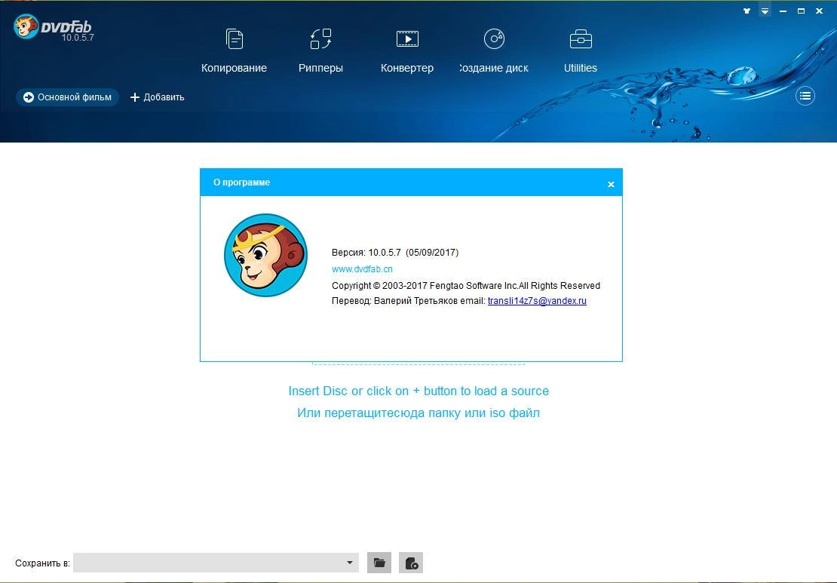Click the Или перетащите сюда папку text
Screen dimensions: 837x583
coord(418,413)
